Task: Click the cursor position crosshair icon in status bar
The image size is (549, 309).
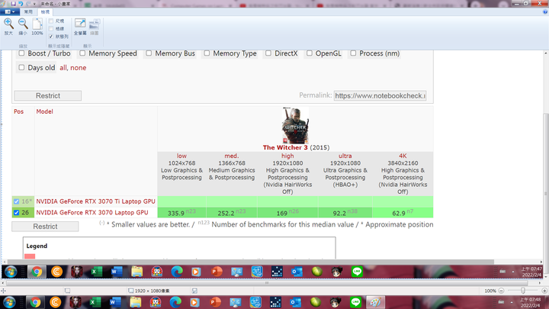Action: (3, 291)
